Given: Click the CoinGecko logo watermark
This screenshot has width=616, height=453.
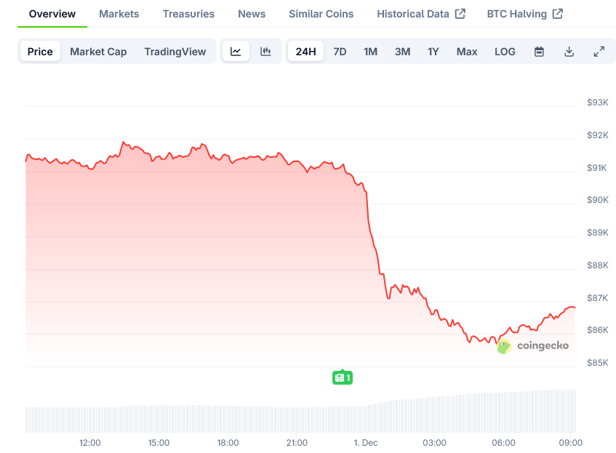Looking at the screenshot, I should tap(533, 346).
